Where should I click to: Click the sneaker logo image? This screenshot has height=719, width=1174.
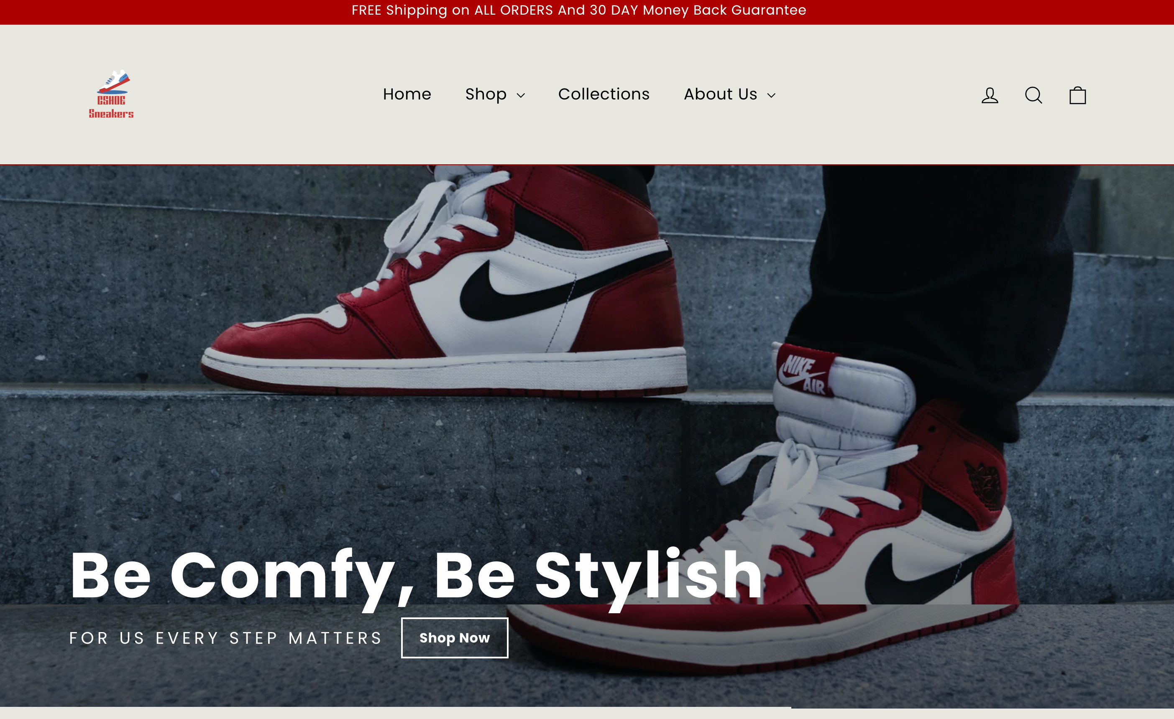pos(113,82)
